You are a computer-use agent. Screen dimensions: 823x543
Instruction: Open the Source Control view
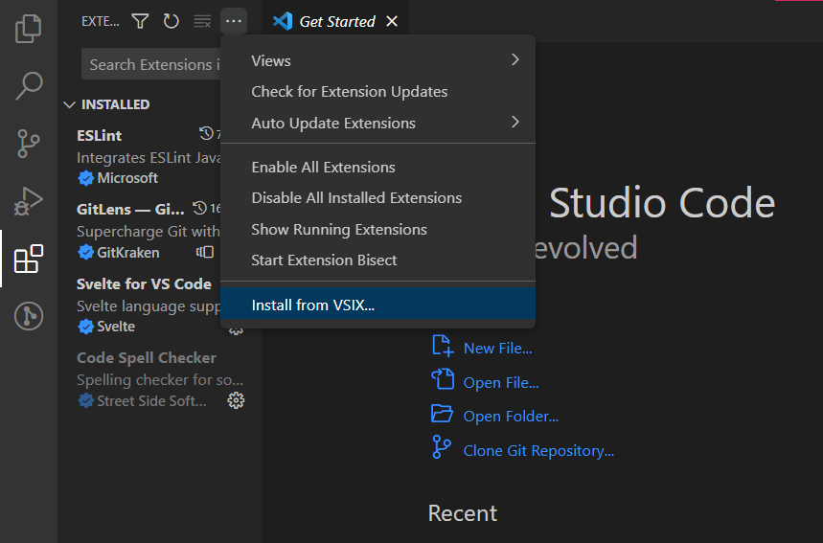29,144
